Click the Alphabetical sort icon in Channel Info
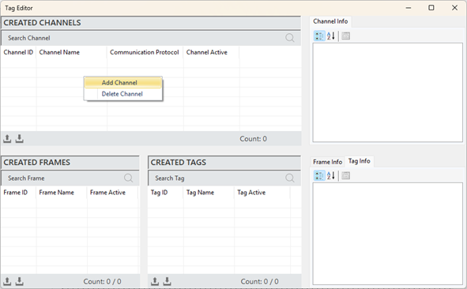The height and width of the screenshot is (289, 467). click(331, 36)
